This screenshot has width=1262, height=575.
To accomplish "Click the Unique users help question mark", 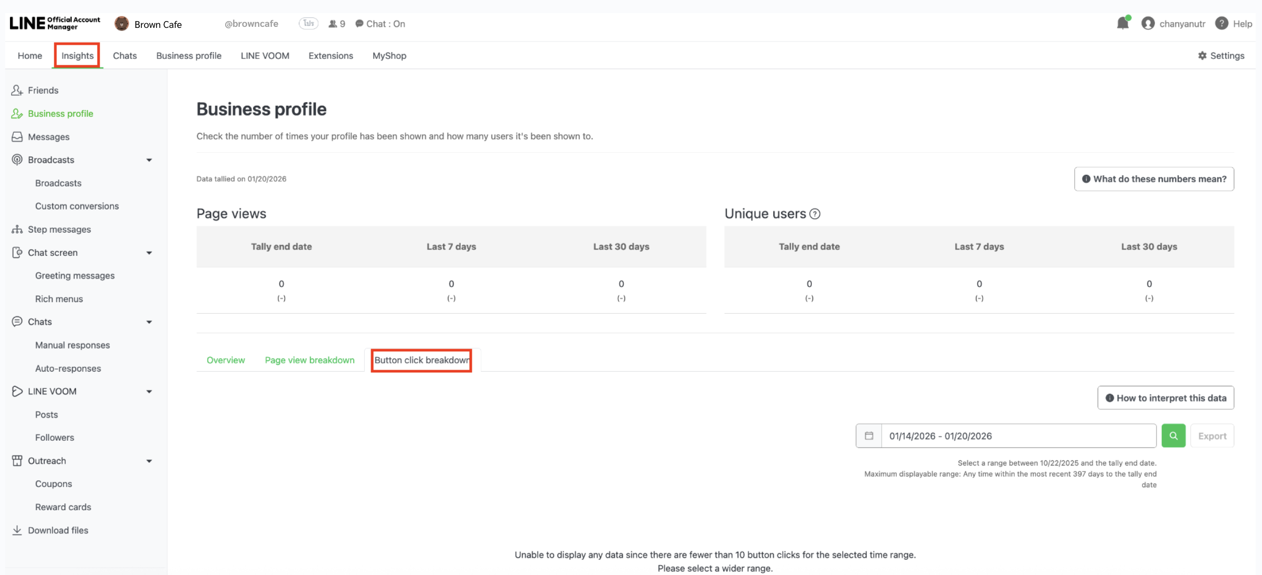I will (x=815, y=214).
